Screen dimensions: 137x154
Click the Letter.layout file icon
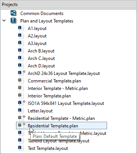point(21,111)
